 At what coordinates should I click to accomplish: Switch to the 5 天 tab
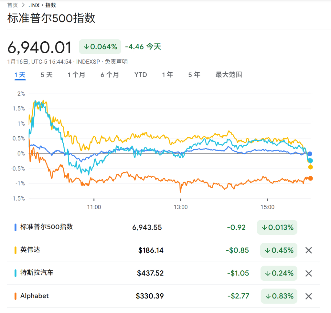pos(46,74)
